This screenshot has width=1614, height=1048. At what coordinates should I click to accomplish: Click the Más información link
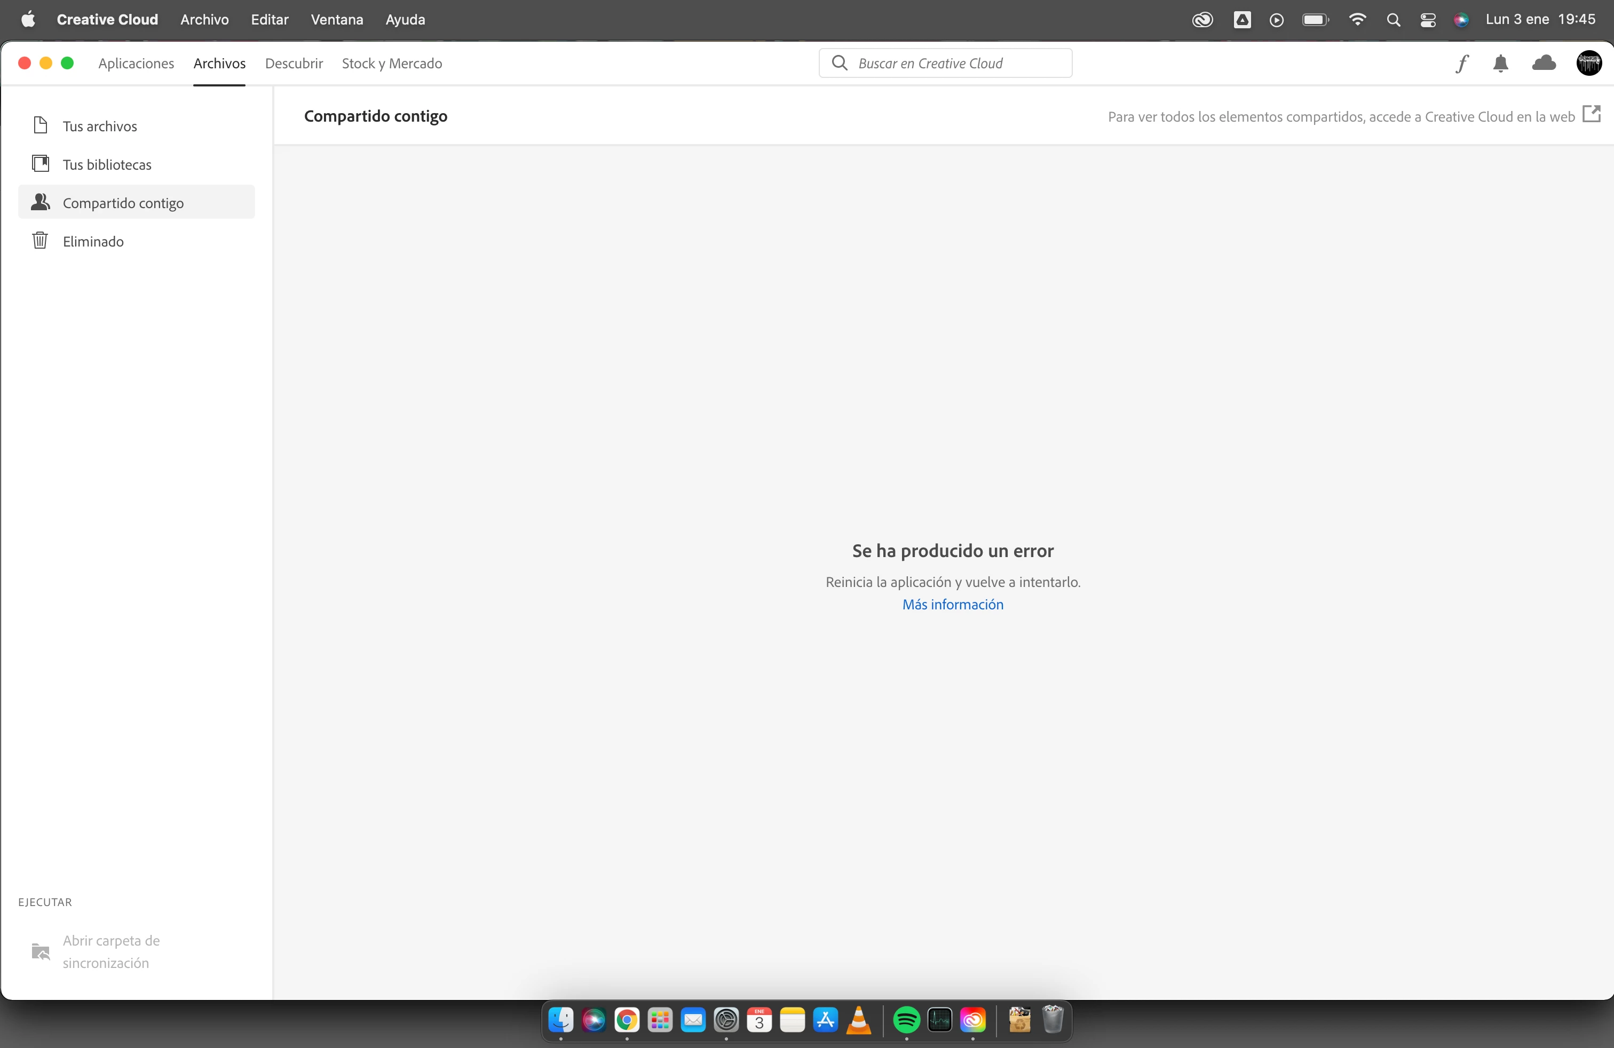tap(952, 604)
